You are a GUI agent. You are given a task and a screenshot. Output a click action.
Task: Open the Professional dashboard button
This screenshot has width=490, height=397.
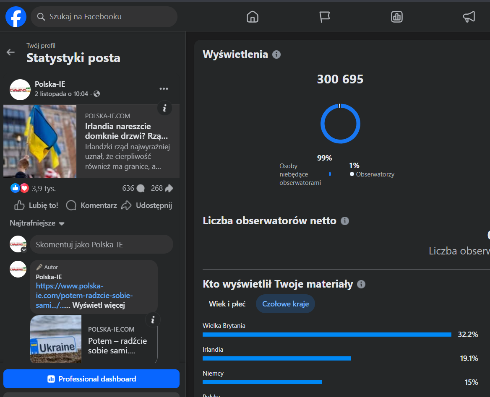pos(91,379)
